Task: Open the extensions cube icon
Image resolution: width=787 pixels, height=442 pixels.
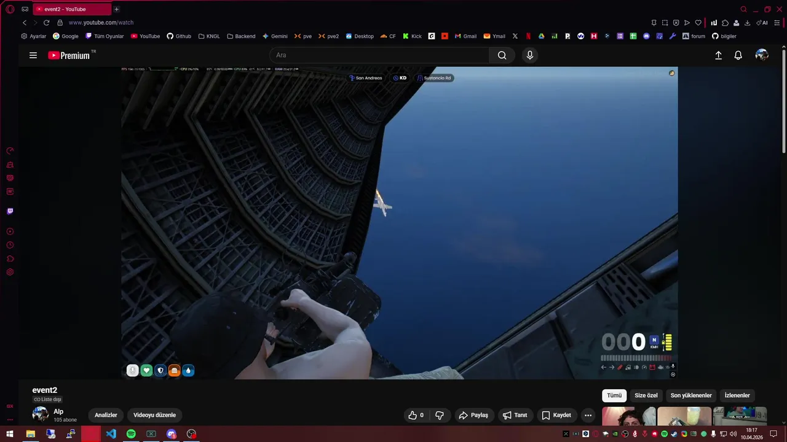Action: click(725, 23)
